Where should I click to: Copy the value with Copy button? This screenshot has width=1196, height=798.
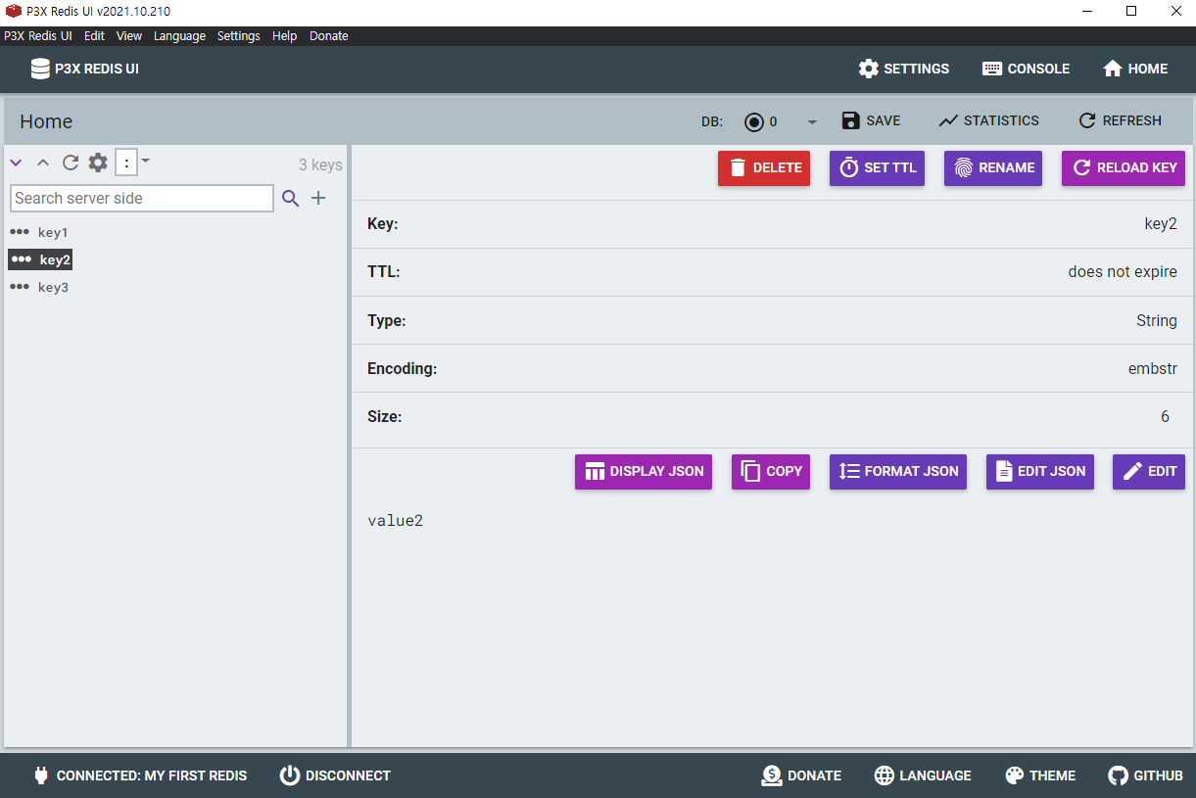coord(771,471)
